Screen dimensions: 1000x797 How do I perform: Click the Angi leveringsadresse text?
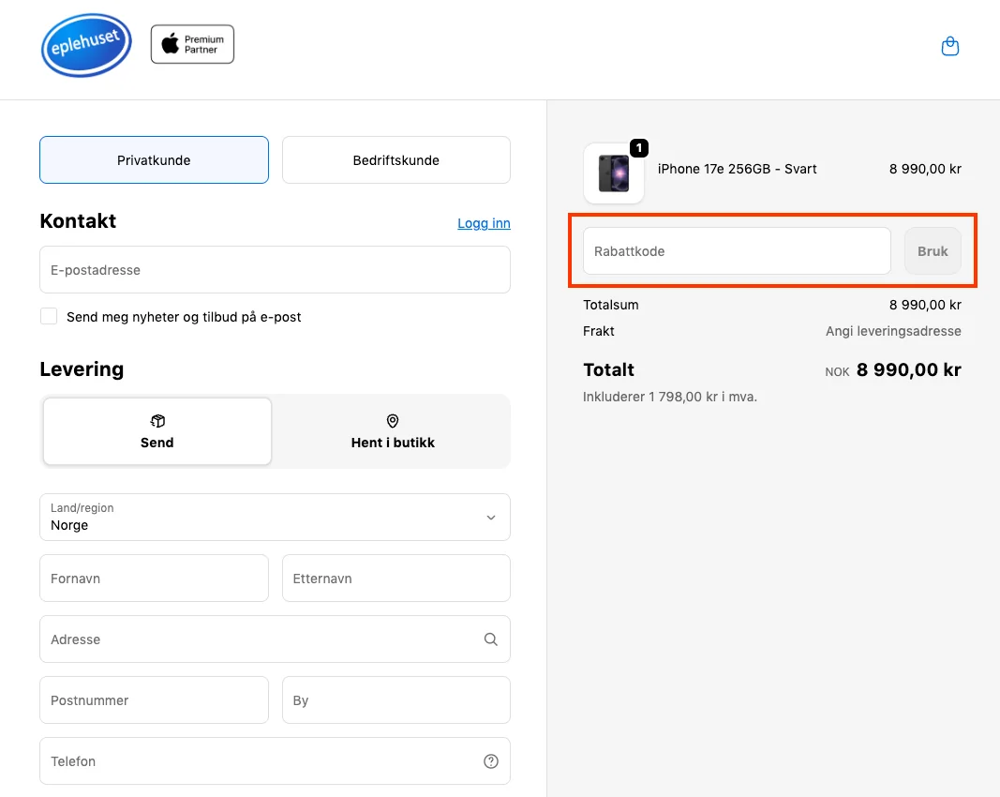point(893,331)
